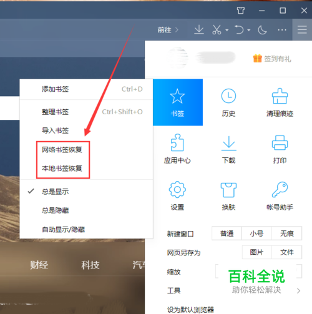The width and height of the screenshot is (312, 314).
Task: Click the three-dot more tools icon
Action: [282, 30]
